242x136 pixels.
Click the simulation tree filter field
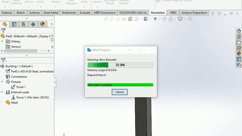(30, 60)
